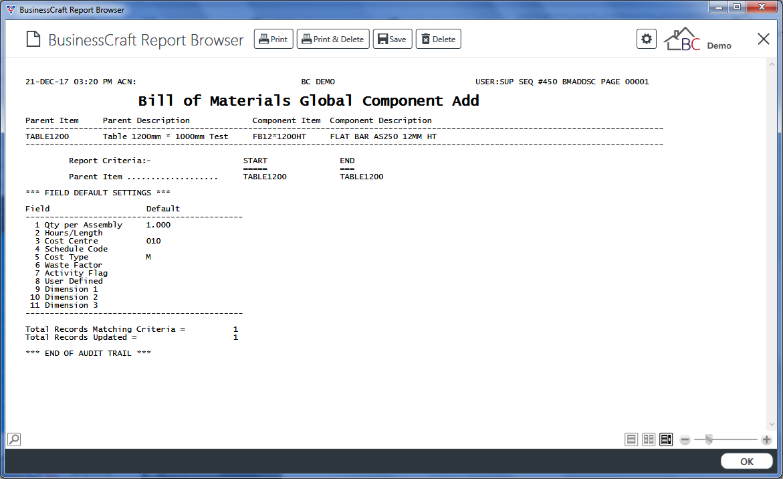Click the 'Report Criteria:-' label
The image size is (783, 479).
[110, 161]
